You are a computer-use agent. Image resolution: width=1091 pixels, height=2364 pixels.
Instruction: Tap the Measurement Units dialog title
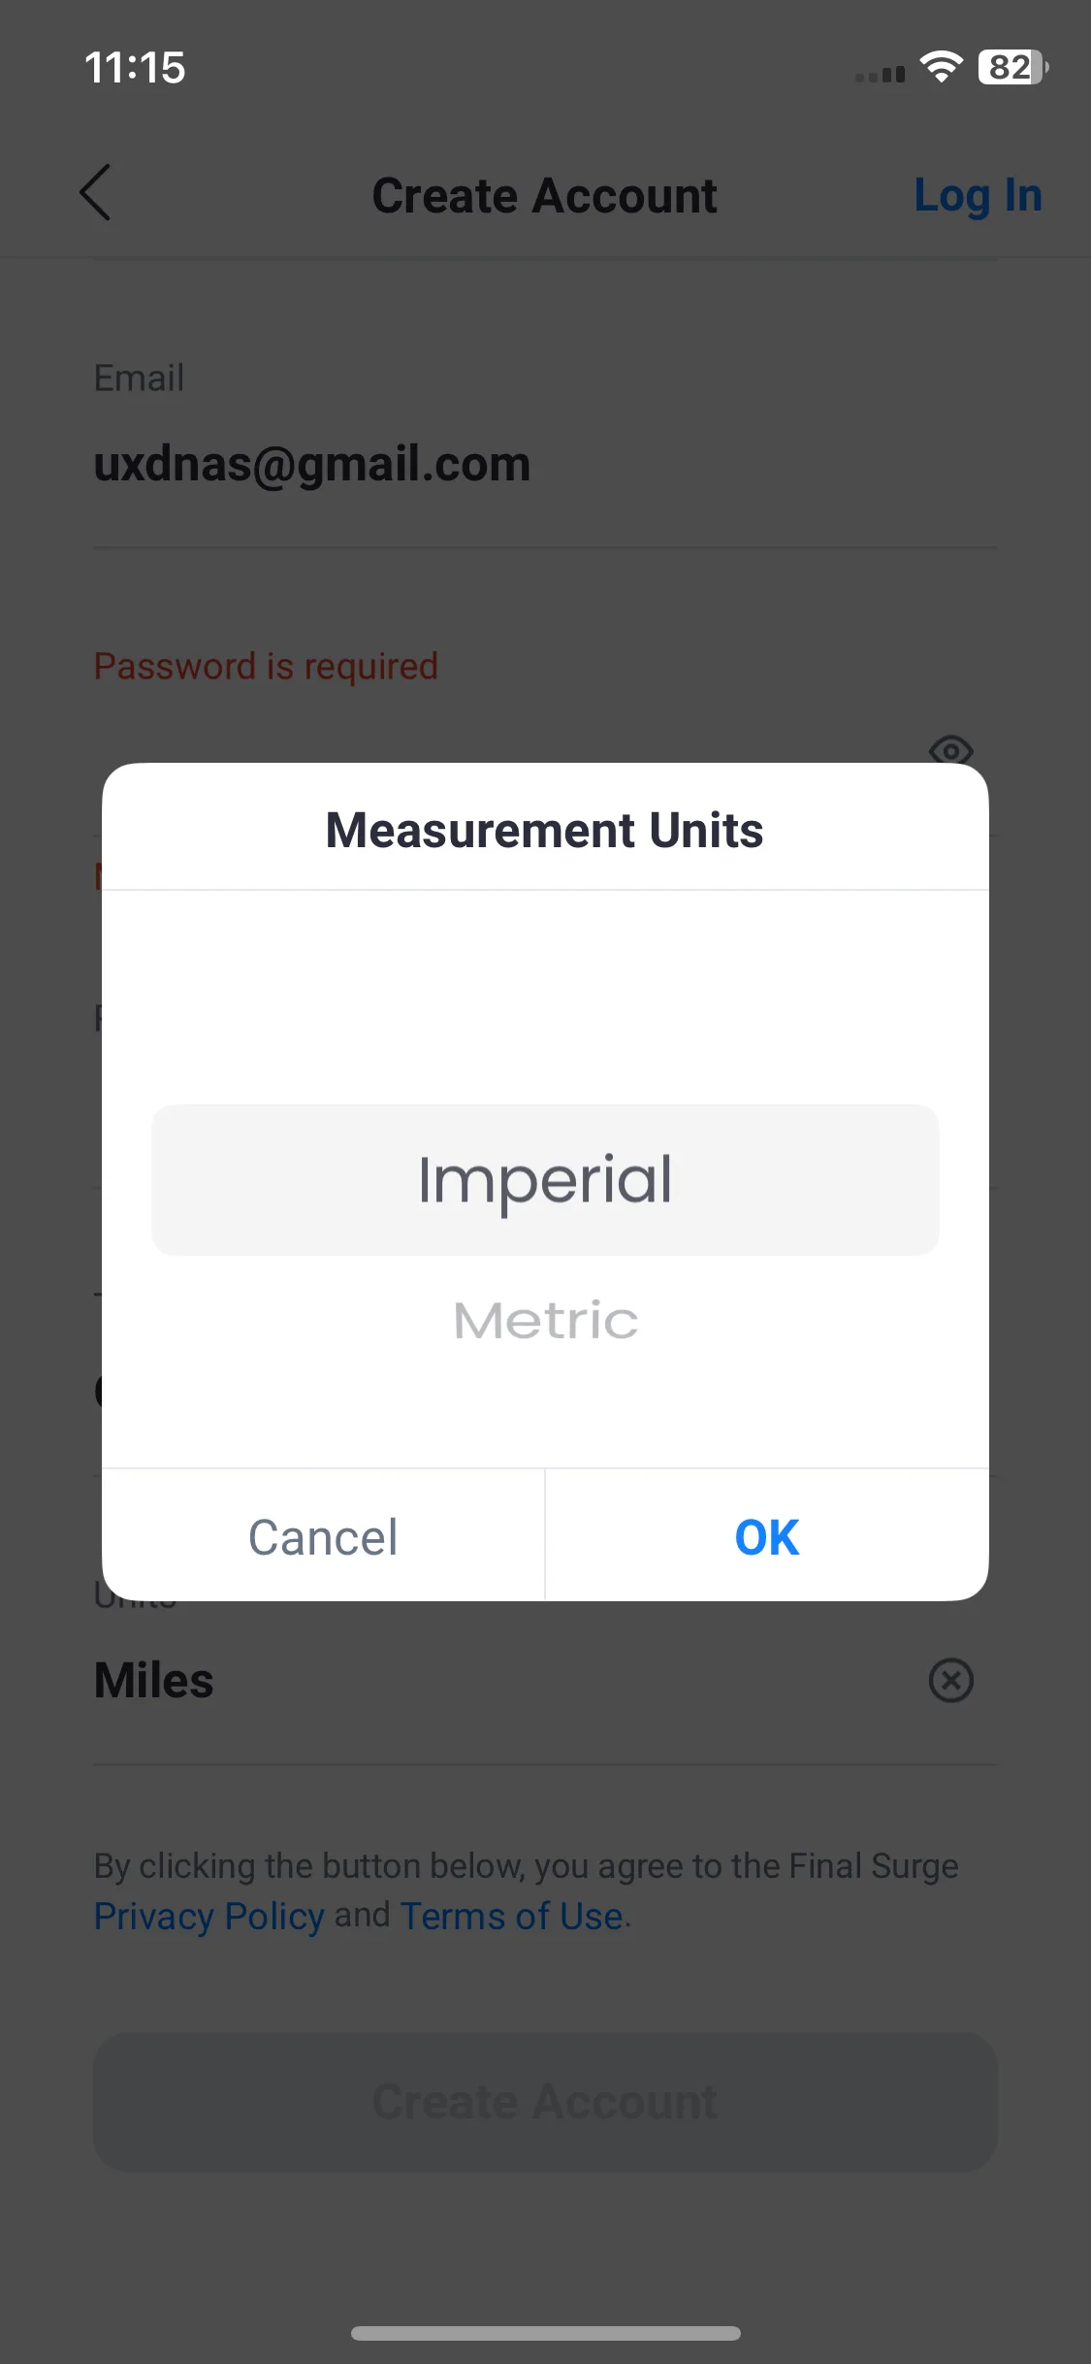pyautogui.click(x=545, y=831)
